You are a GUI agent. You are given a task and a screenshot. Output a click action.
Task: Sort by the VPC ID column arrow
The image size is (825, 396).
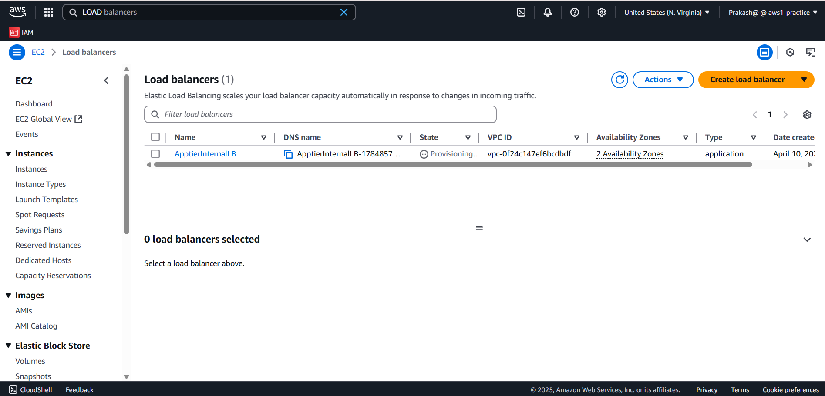click(x=577, y=137)
